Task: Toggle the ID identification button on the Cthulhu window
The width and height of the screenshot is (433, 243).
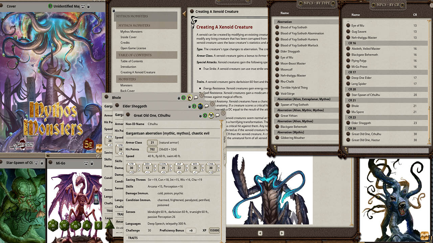Action: pyautogui.click(x=205, y=116)
